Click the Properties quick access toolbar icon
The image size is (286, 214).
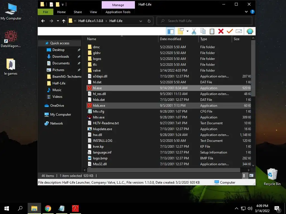(51, 4)
